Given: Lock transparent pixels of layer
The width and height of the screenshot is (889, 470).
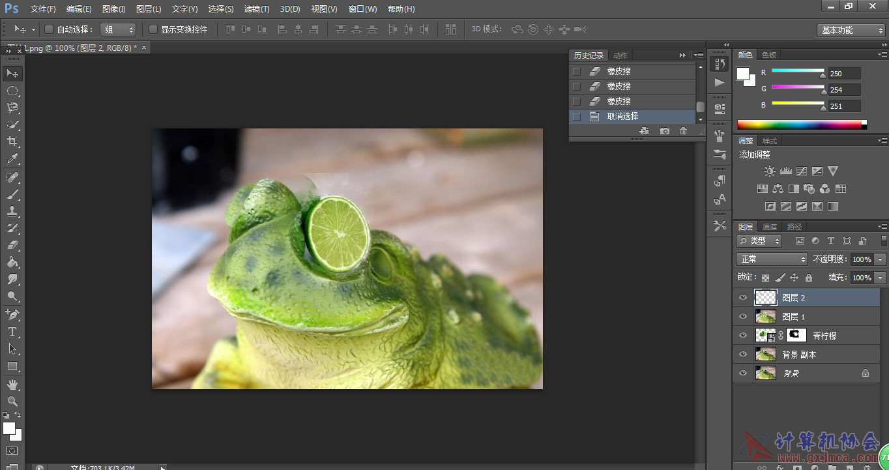Looking at the screenshot, I should [765, 278].
